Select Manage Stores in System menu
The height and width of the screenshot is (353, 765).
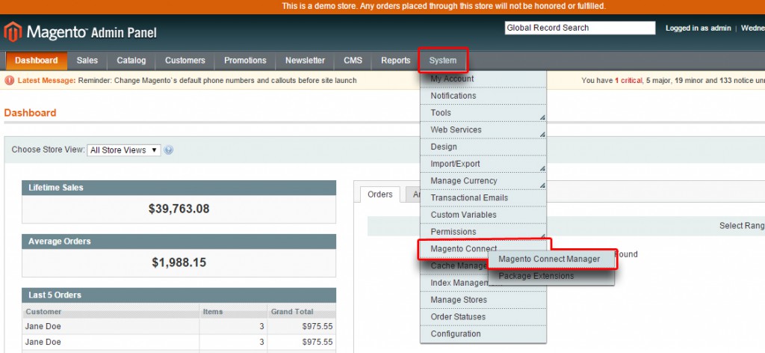pyautogui.click(x=459, y=300)
